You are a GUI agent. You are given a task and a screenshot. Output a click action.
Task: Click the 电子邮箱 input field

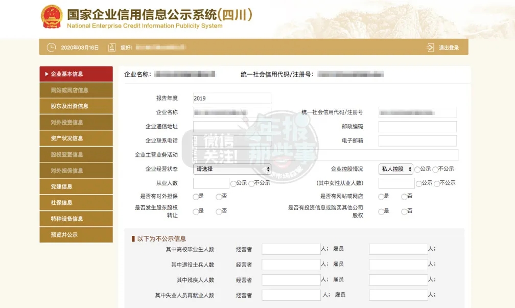pos(417,140)
